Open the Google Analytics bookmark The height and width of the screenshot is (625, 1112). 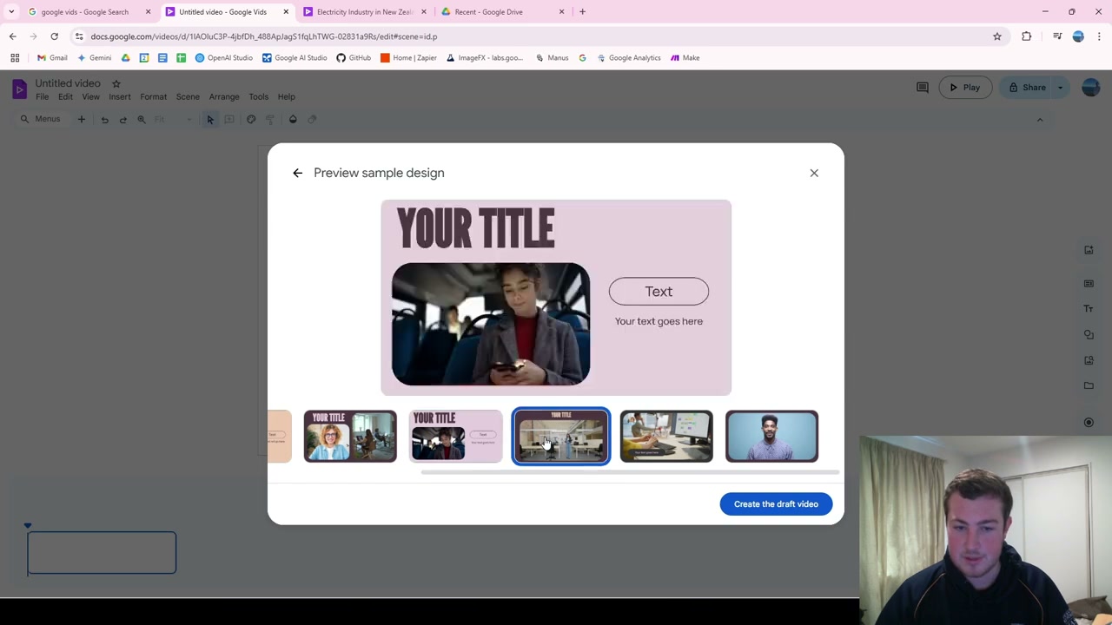[x=628, y=58]
